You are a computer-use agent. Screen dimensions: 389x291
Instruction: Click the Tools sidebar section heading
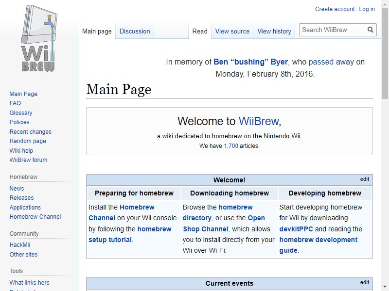[x=16, y=271]
